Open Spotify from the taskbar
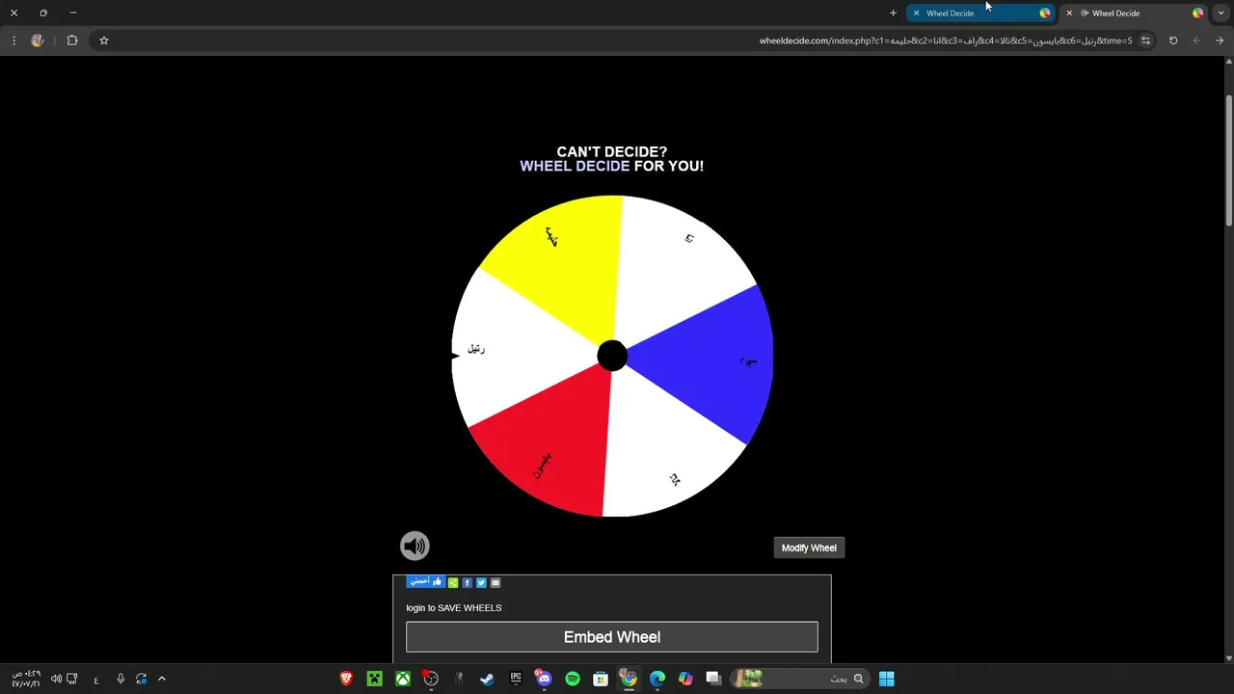The height and width of the screenshot is (694, 1234). [x=573, y=679]
